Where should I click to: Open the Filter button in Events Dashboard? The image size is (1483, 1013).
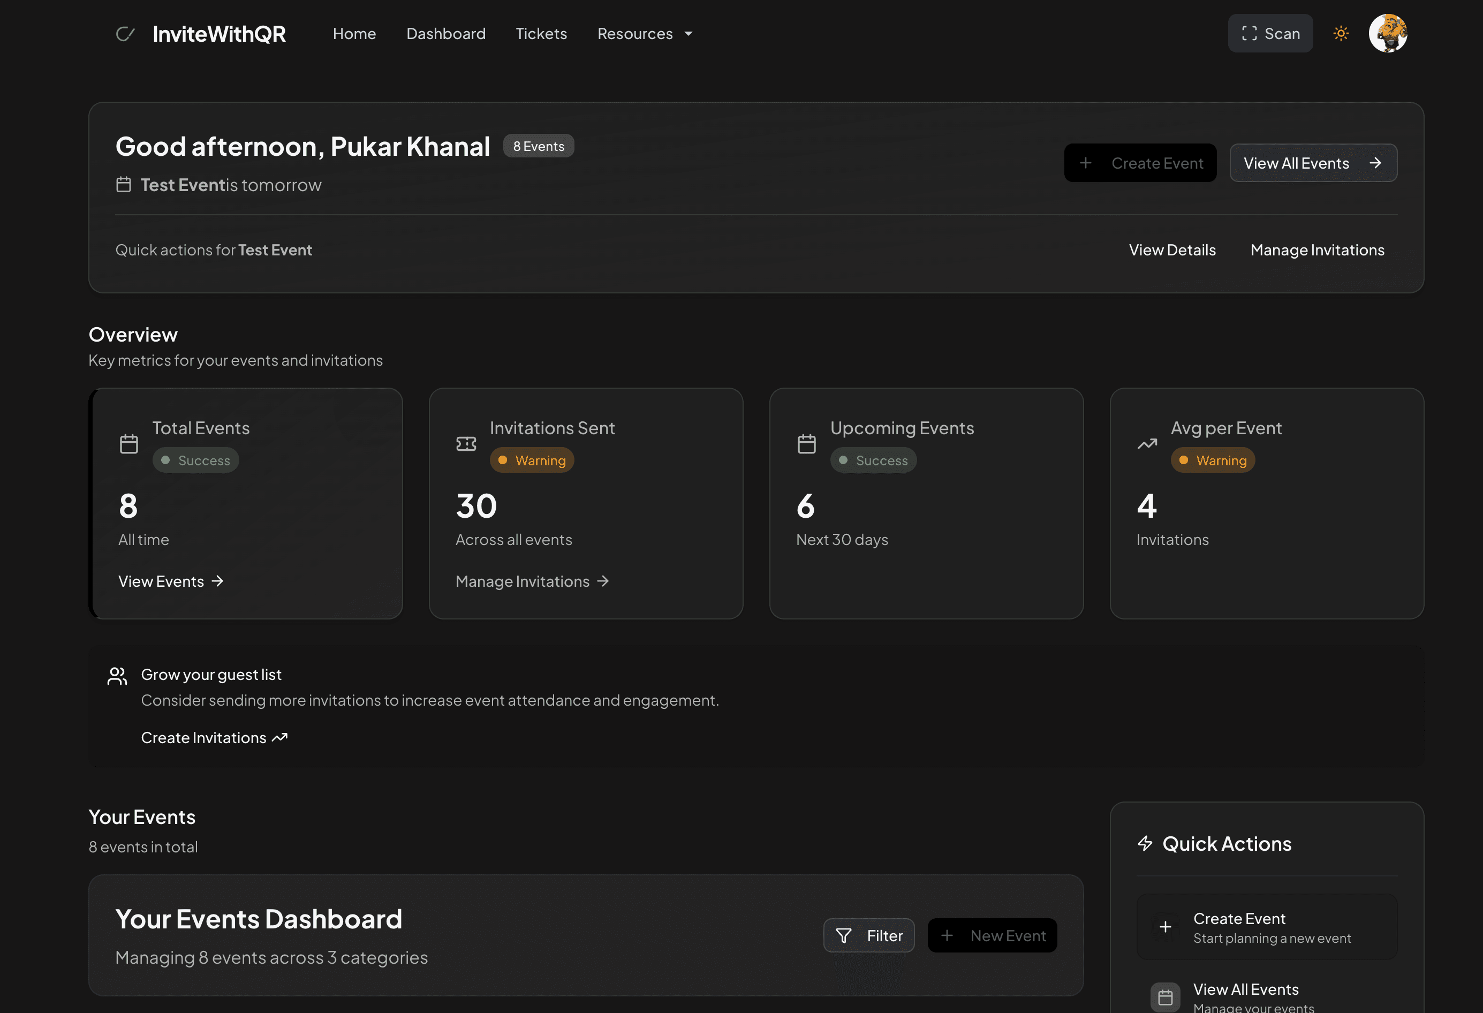868,935
